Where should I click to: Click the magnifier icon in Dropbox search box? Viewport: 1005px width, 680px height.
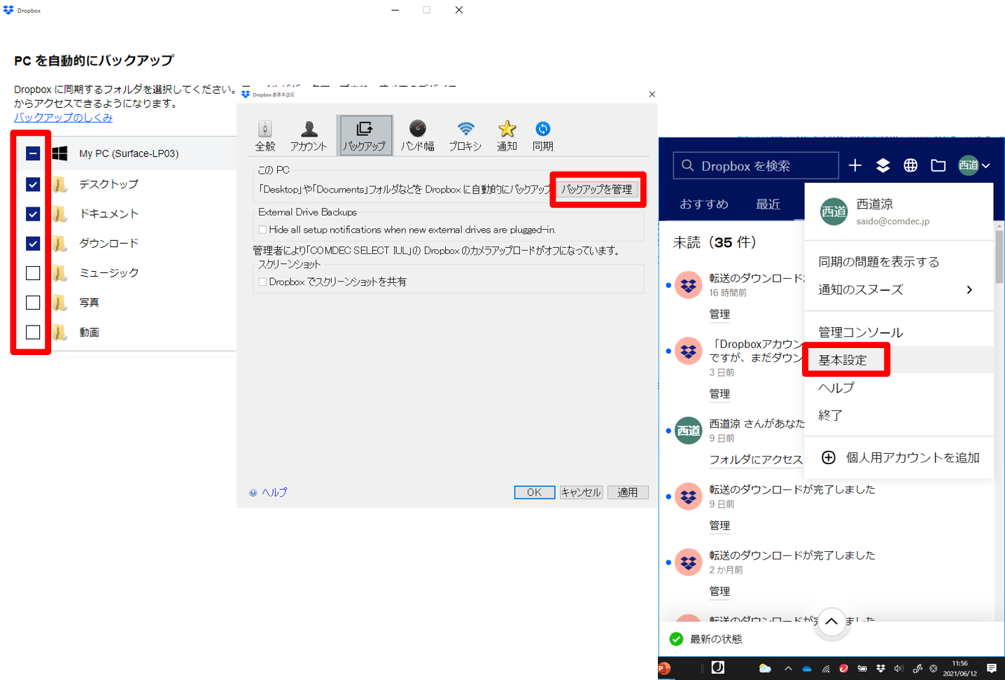(x=688, y=165)
